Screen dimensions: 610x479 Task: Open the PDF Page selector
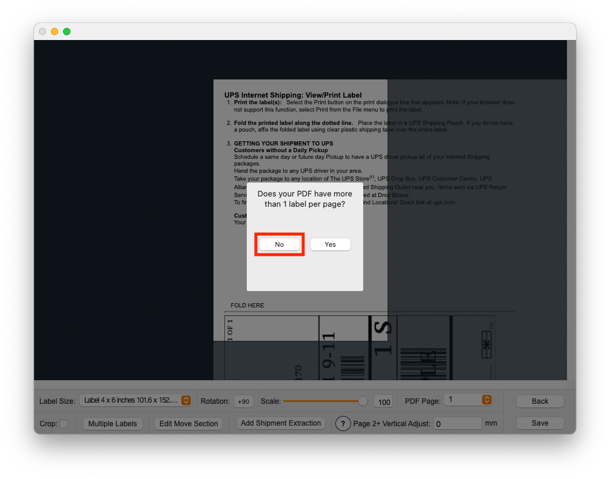[x=468, y=400]
